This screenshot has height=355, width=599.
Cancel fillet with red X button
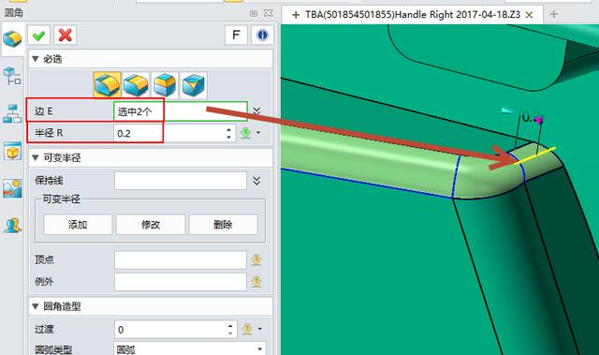point(65,36)
